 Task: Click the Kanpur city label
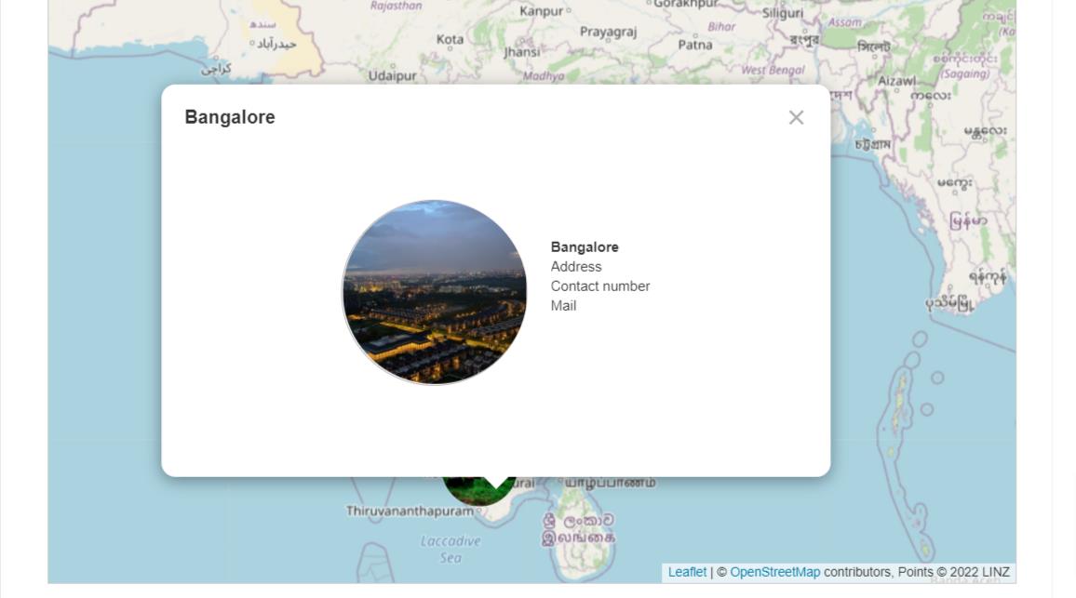(x=542, y=11)
